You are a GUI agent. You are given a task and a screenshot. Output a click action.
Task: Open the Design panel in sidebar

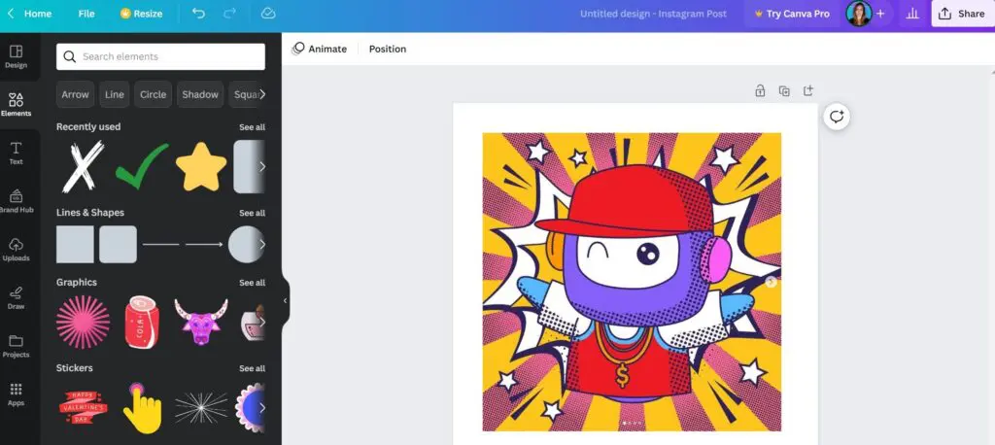pos(16,56)
